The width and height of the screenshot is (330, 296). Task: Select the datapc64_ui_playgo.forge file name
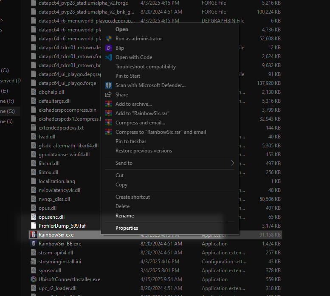click(68, 83)
